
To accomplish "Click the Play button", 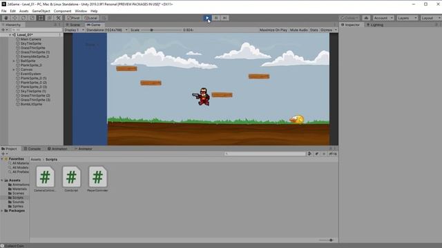I will coord(207,18).
